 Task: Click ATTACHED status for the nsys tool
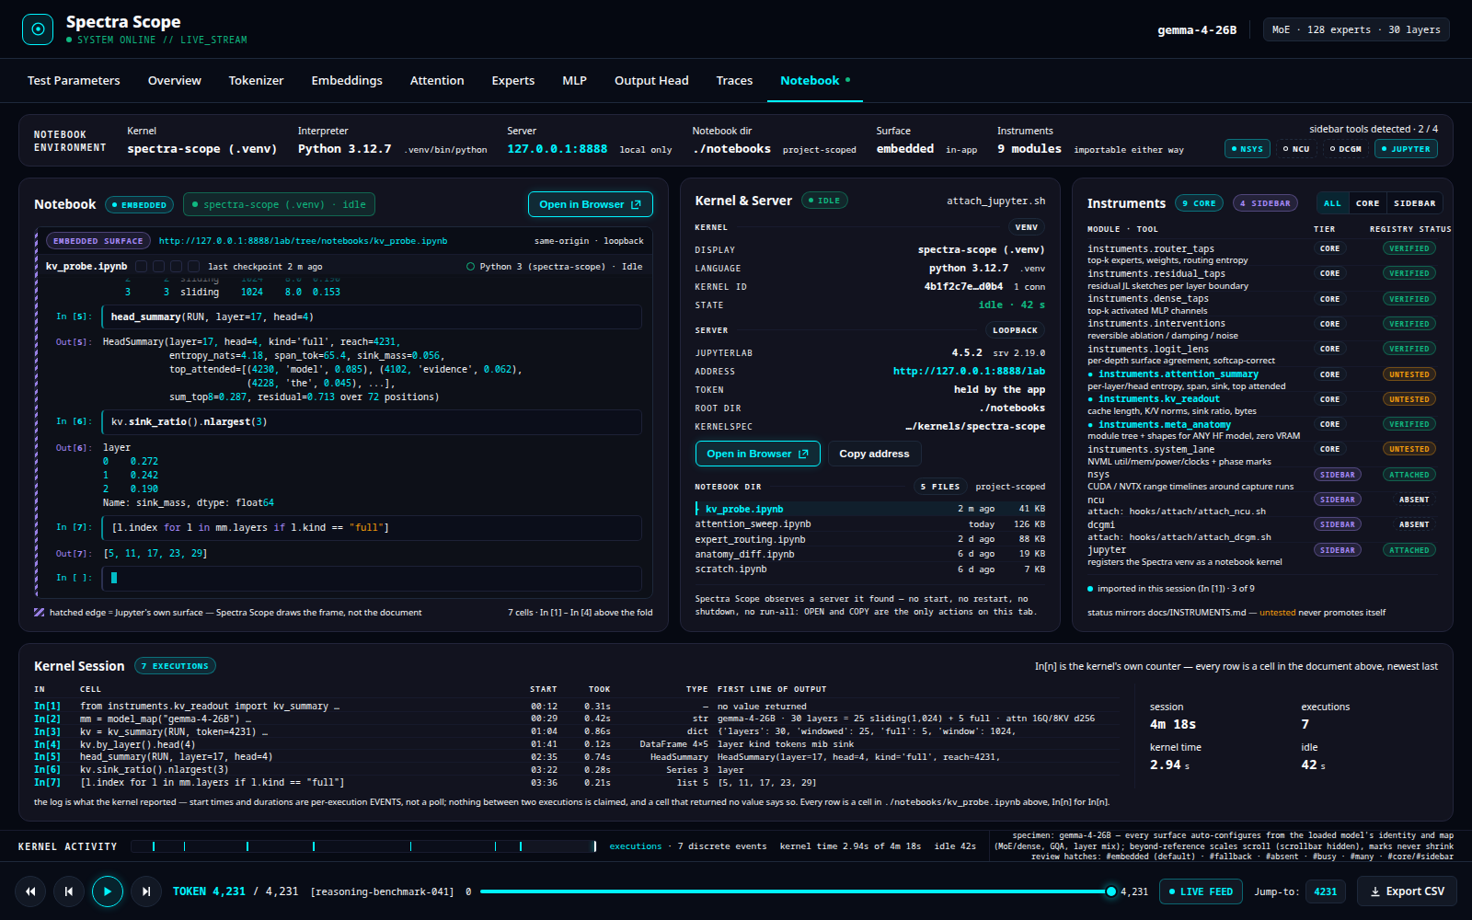(x=1409, y=475)
